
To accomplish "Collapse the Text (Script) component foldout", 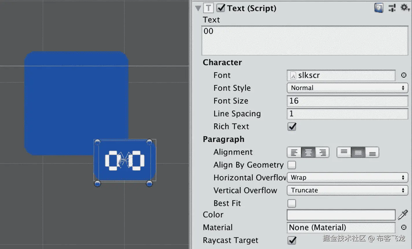I will pyautogui.click(x=198, y=8).
